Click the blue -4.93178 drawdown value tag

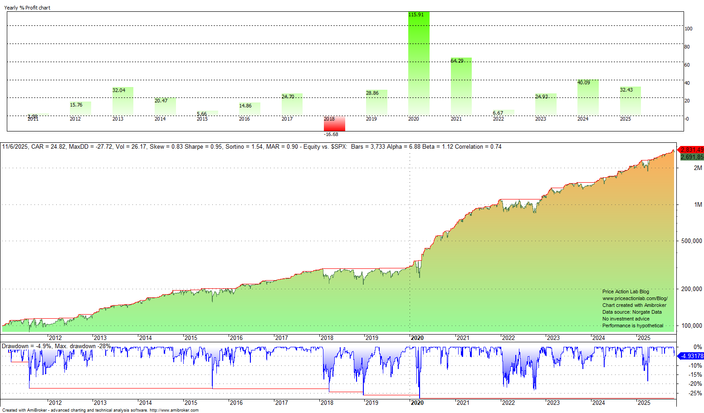point(691,356)
